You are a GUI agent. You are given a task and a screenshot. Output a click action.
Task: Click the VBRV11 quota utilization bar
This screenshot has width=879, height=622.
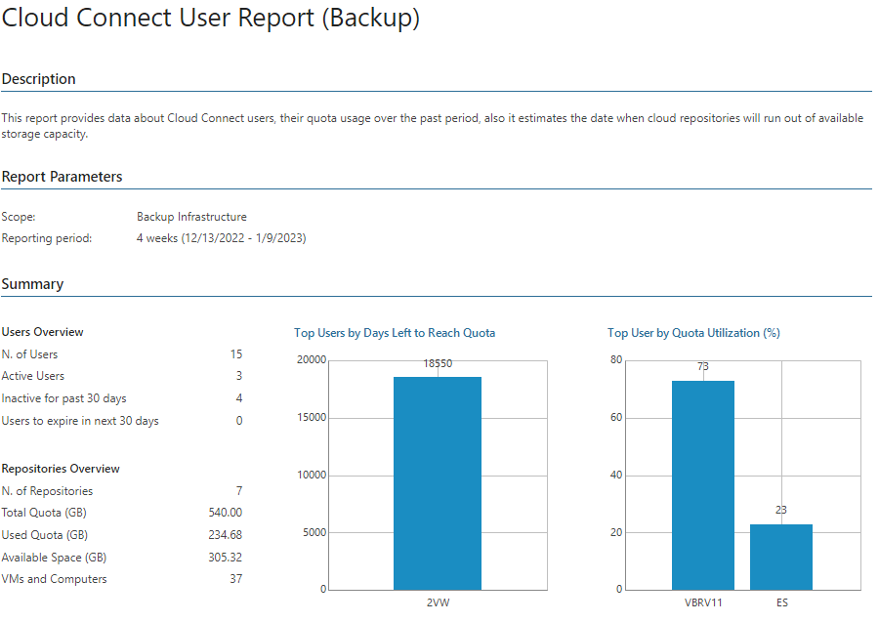[703, 485]
